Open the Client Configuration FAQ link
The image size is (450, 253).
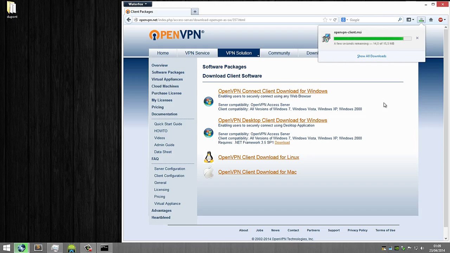coord(169,176)
